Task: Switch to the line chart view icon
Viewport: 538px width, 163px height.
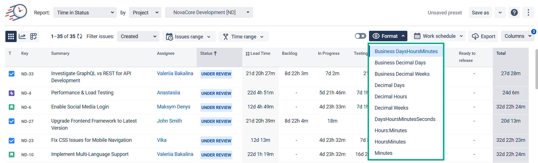Action: (22, 36)
